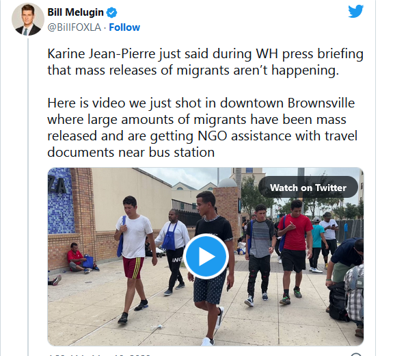
Task: Click the phrase 'documents near bus station'
Action: (x=131, y=152)
